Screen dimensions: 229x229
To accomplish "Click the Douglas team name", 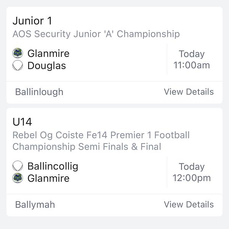I will pyautogui.click(x=47, y=66).
